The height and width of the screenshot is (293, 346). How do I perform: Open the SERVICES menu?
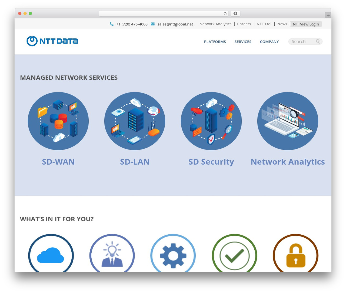coord(243,42)
